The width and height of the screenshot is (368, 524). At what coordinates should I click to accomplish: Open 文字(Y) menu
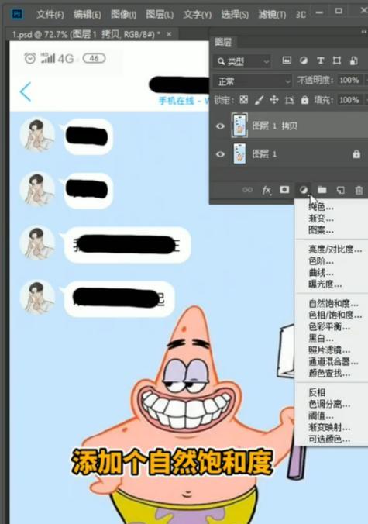(x=197, y=15)
